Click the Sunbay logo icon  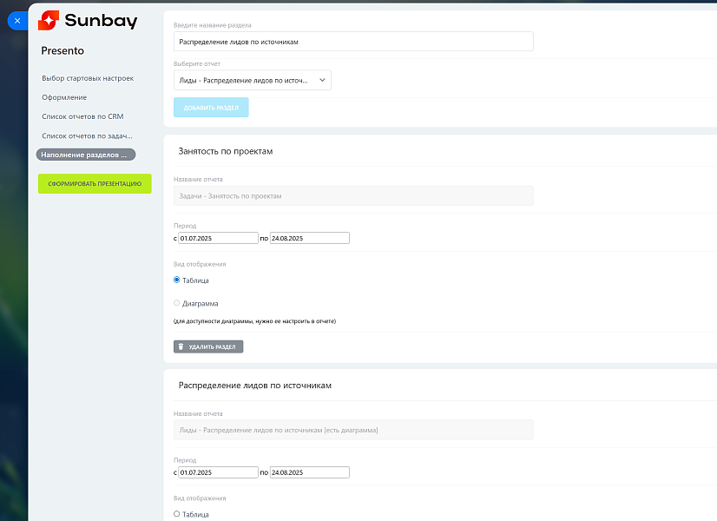(x=49, y=21)
